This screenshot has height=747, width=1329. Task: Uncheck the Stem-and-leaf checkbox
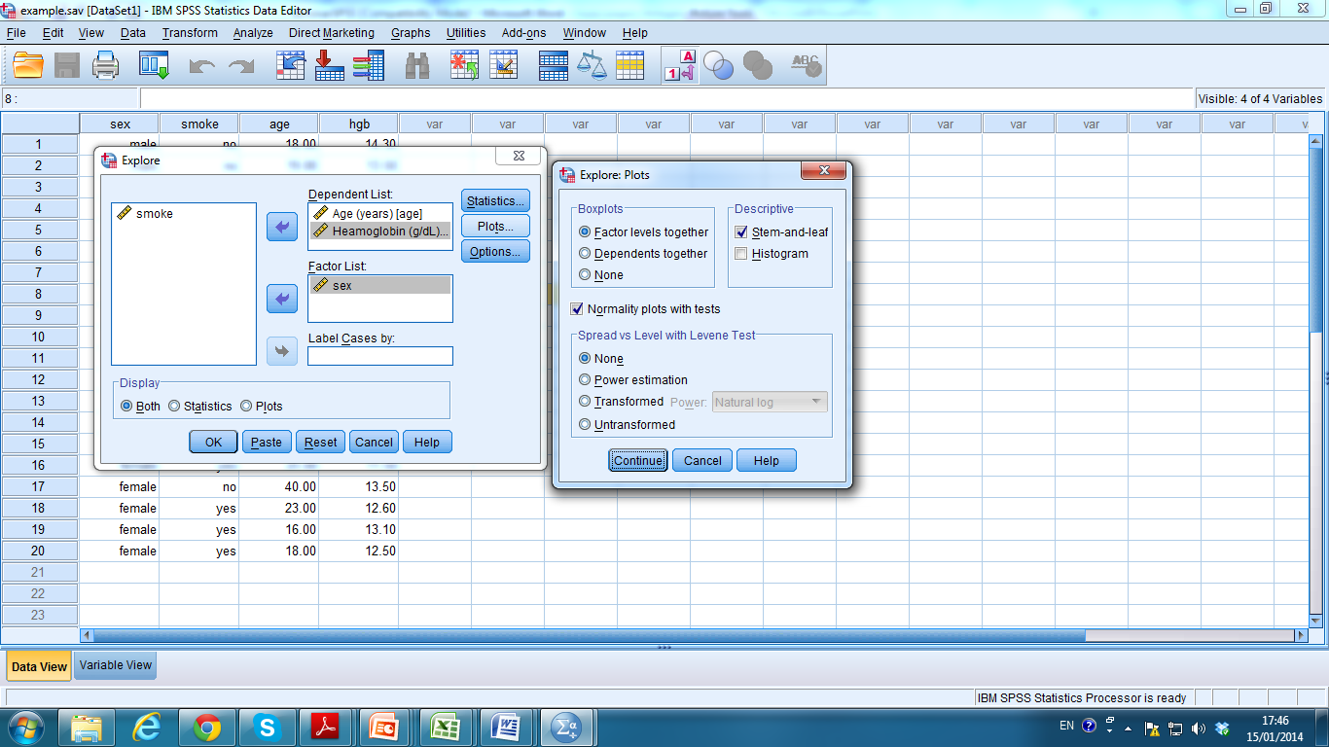point(741,232)
